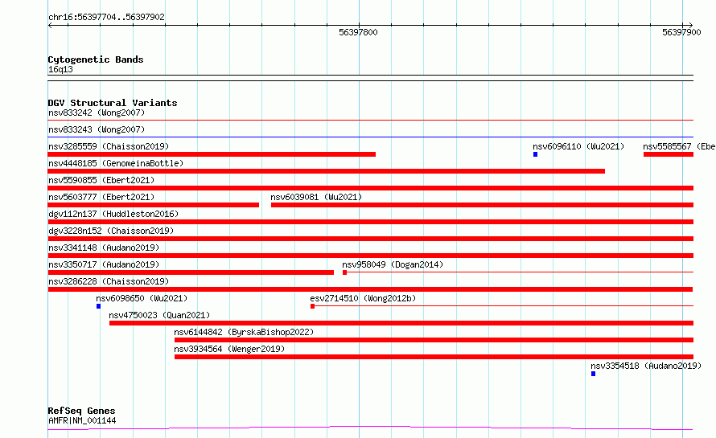716x438 pixels.
Task: Click the nsv6096110 (Wu2021) blue marker
Action: click(535, 154)
